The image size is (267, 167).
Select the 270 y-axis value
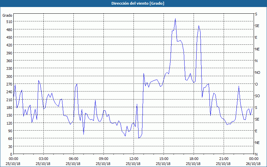tap(9, 84)
